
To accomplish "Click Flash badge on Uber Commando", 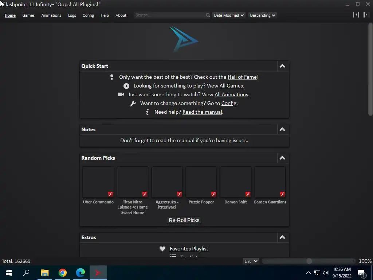I will coord(111,194).
